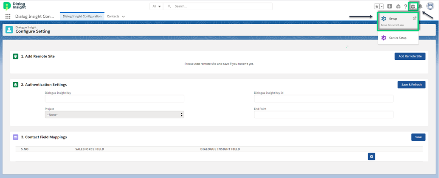The width and height of the screenshot is (439, 178).
Task: Open the Setup gear icon
Action: (413, 6)
